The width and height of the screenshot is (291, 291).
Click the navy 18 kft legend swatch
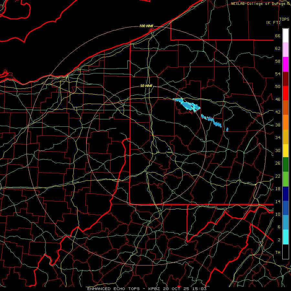[286, 193]
